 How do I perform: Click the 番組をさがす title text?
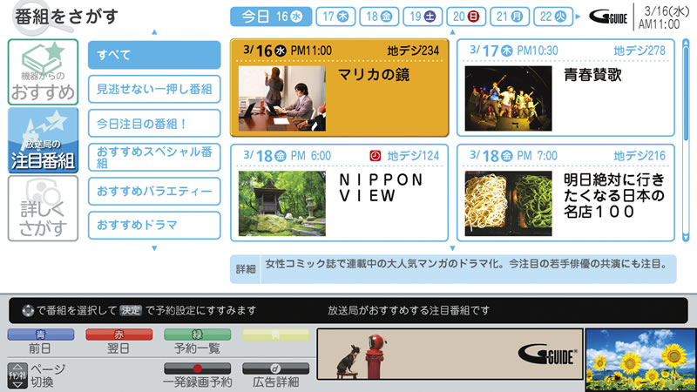pyautogui.click(x=67, y=17)
